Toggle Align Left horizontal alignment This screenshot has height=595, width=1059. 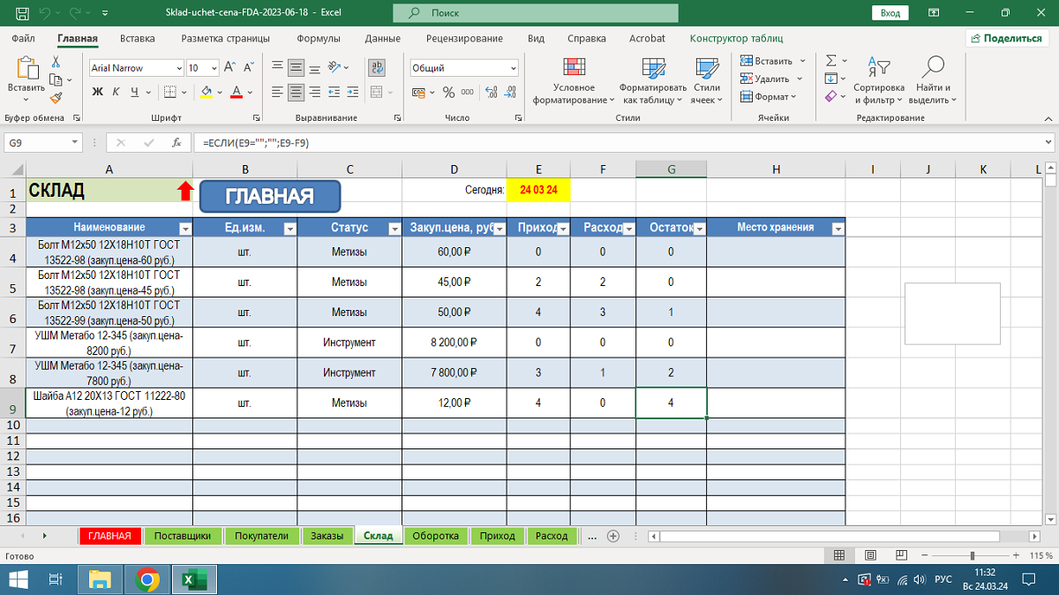277,92
